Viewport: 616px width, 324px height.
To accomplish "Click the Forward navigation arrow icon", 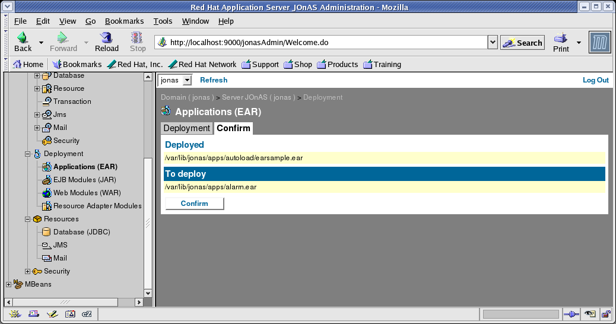I will coord(62,37).
